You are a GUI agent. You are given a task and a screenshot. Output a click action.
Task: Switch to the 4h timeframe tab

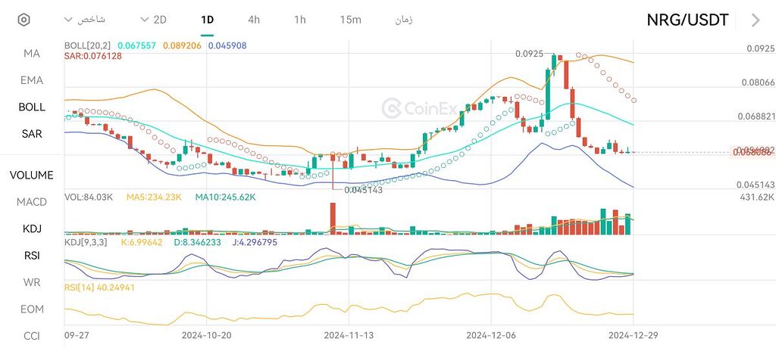point(254,19)
